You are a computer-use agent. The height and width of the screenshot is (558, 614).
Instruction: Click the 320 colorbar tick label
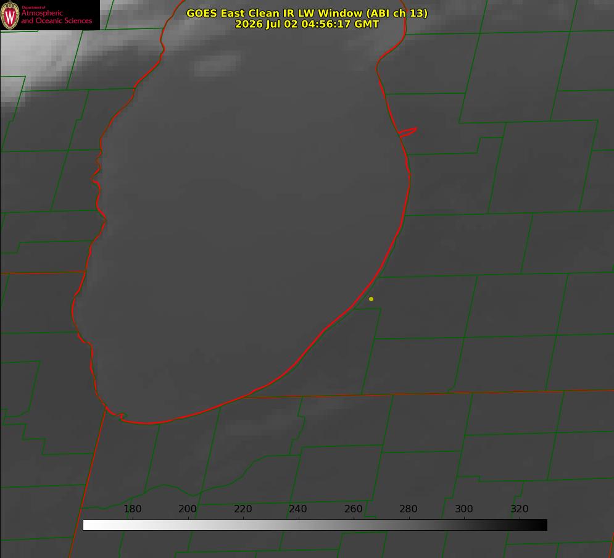coord(520,509)
